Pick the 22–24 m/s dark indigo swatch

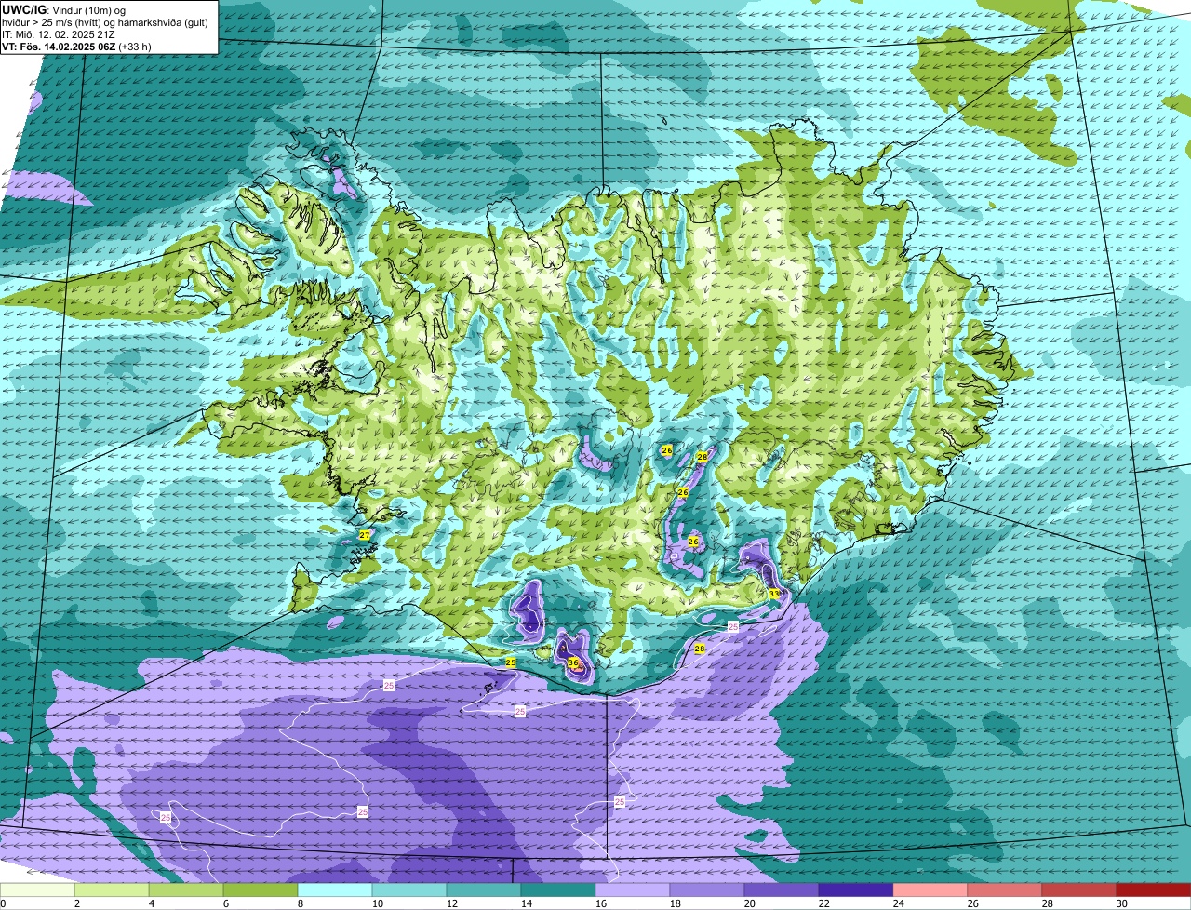click(x=856, y=890)
